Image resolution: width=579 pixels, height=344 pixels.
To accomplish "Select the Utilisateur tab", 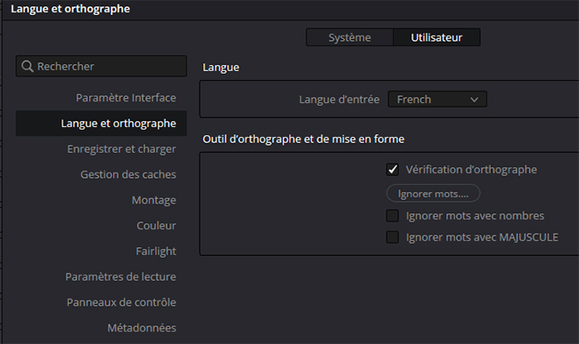I will pyautogui.click(x=436, y=37).
